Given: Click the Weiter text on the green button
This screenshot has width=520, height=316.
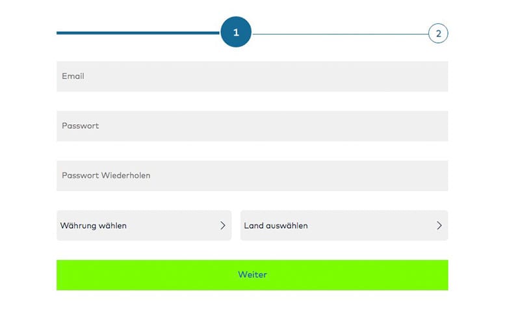Looking at the screenshot, I should (x=252, y=274).
